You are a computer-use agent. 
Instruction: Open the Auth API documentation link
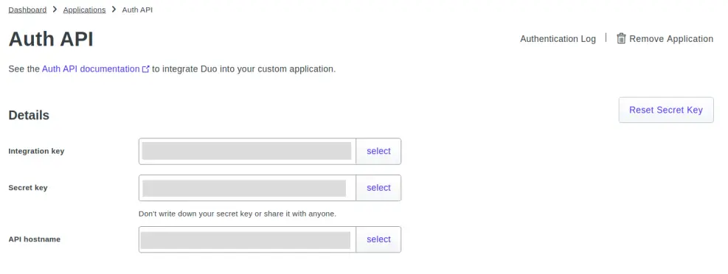click(x=91, y=69)
